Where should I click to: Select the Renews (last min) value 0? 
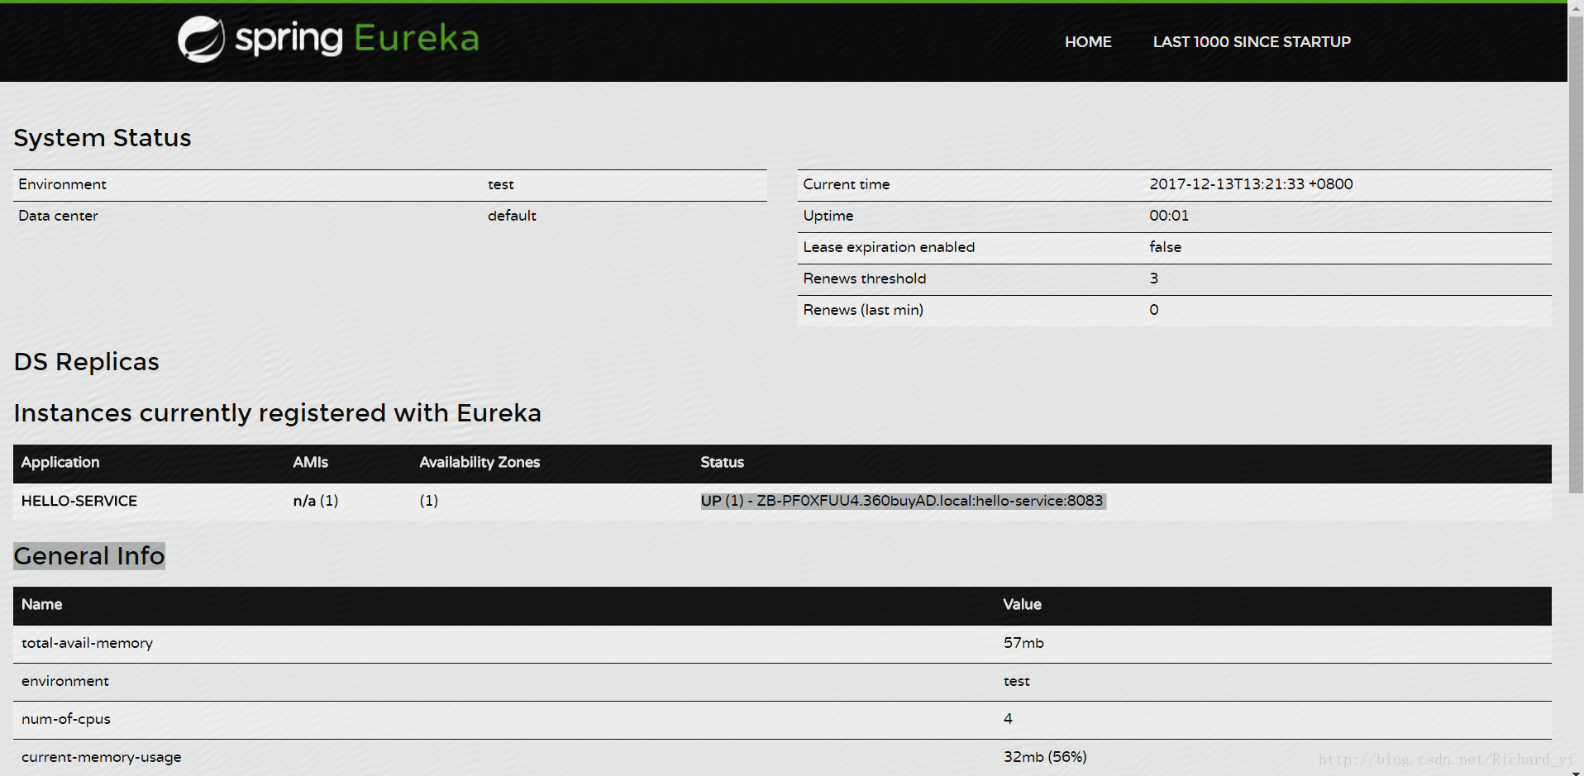1154,310
